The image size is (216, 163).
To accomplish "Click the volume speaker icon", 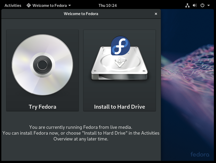I will point(195,6).
